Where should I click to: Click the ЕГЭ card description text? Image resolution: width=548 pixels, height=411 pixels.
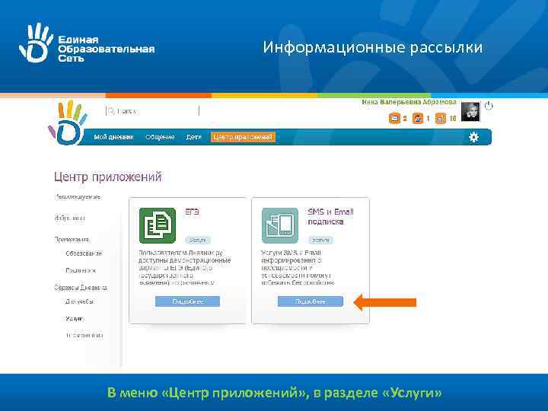point(184,267)
